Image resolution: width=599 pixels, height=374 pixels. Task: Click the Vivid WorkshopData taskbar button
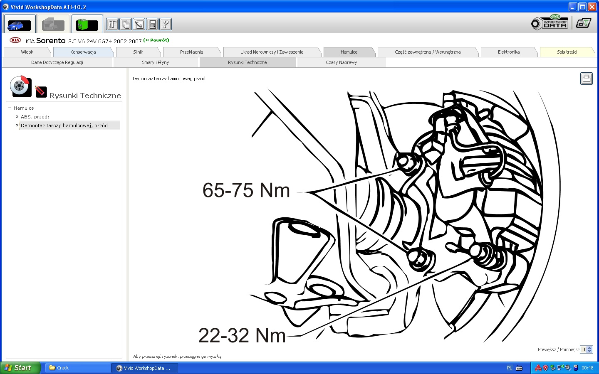click(145, 368)
